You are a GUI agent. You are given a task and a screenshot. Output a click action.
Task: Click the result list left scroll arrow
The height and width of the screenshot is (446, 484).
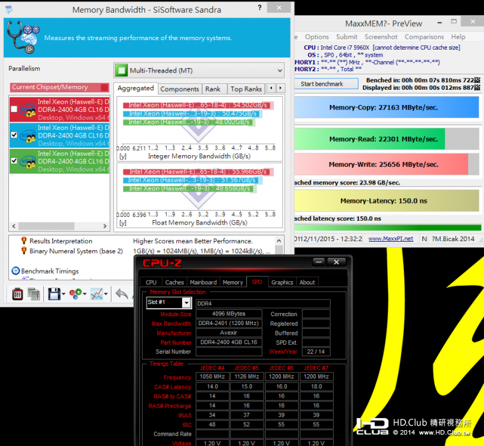pyautogui.click(x=13, y=226)
